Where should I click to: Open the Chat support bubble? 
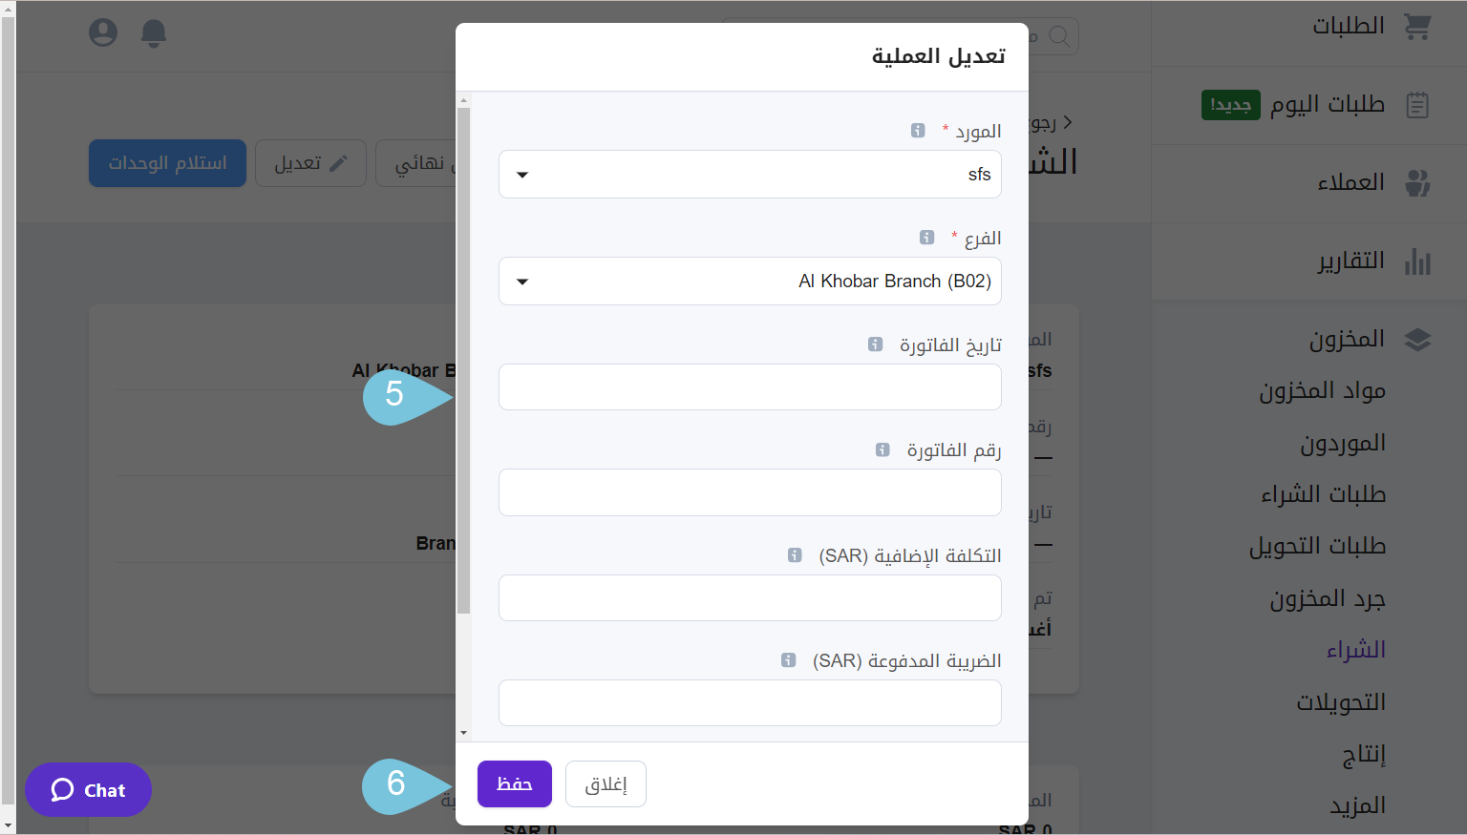click(88, 789)
